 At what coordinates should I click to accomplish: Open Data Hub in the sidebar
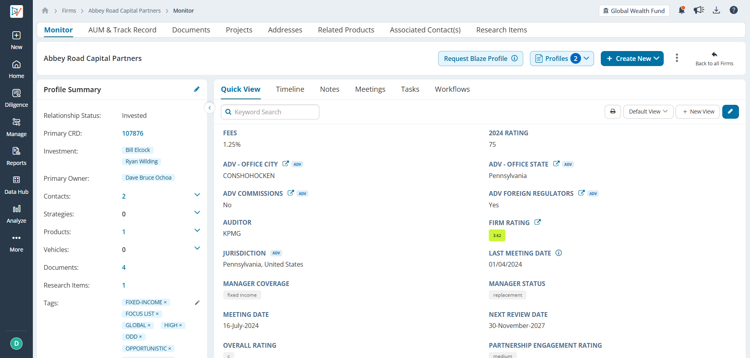pyautogui.click(x=16, y=185)
